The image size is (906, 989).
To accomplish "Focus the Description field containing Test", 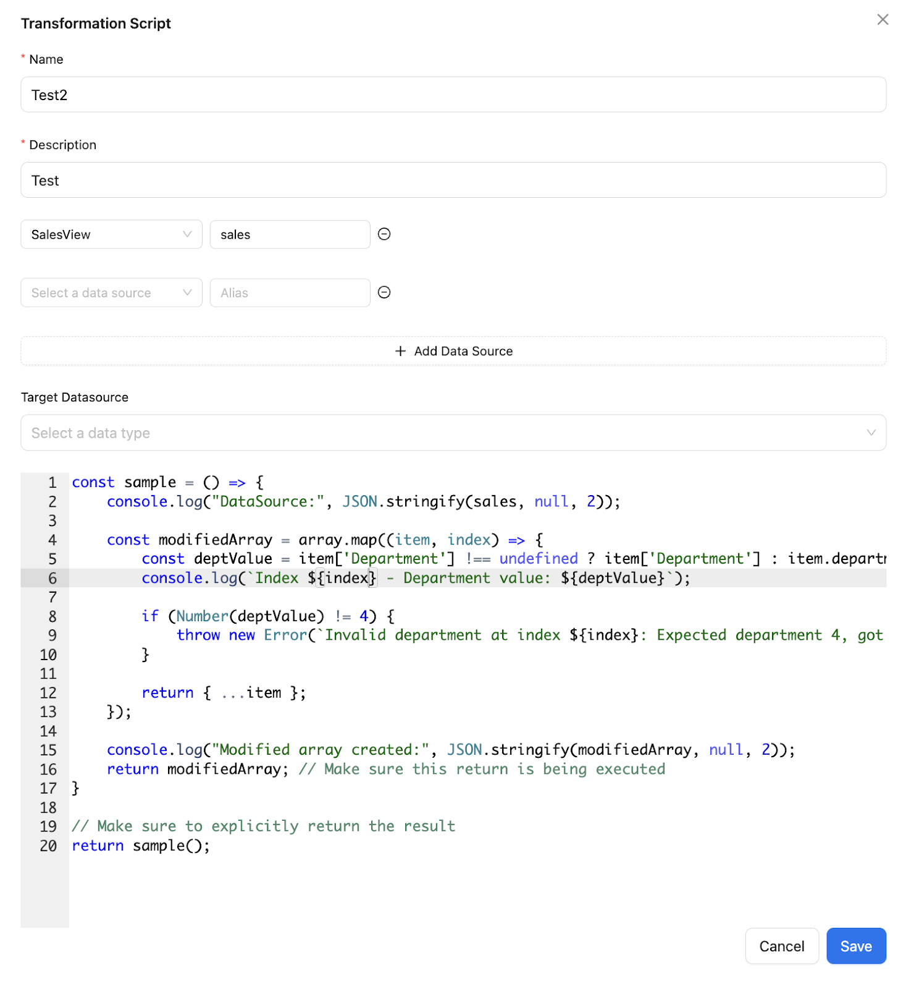I will [x=453, y=180].
